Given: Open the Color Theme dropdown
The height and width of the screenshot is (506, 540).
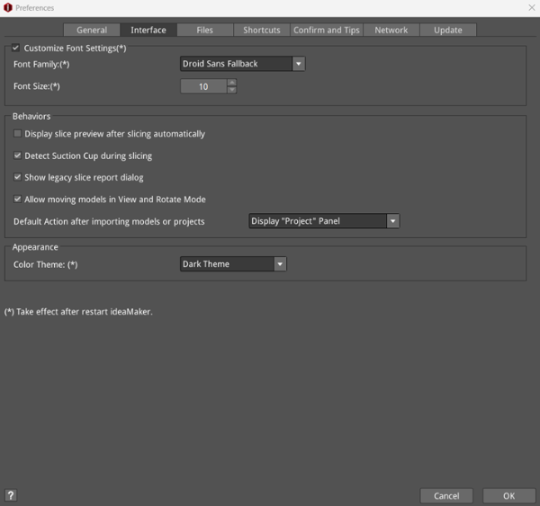Looking at the screenshot, I should [233, 264].
